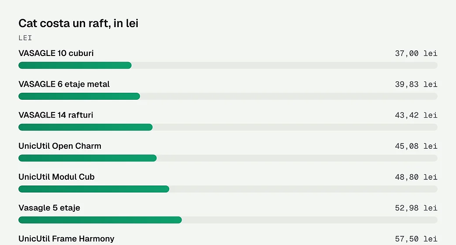
Task: Select the VASAGLE 10 cuburi label
Action: click(56, 53)
